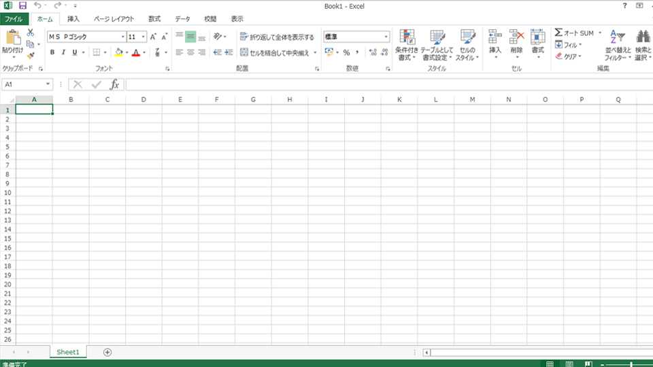Click the formula bar input field

381,84
